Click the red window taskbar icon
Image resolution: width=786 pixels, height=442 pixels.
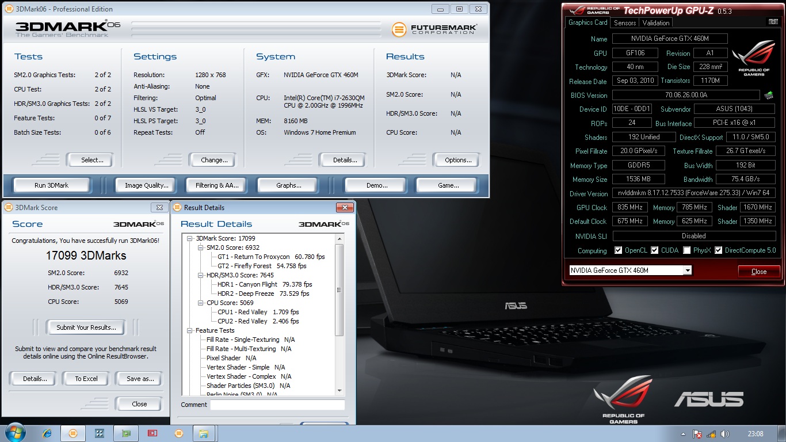click(x=152, y=433)
